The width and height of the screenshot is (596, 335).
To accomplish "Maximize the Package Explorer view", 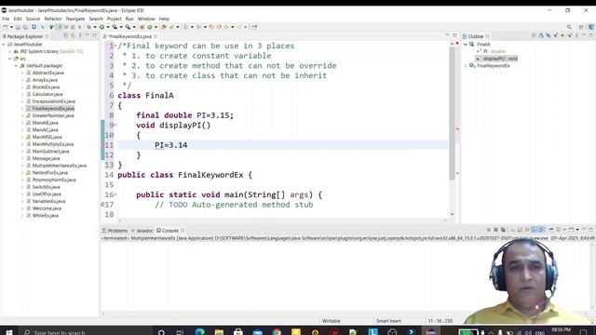I will pyautogui.click(x=94, y=35).
